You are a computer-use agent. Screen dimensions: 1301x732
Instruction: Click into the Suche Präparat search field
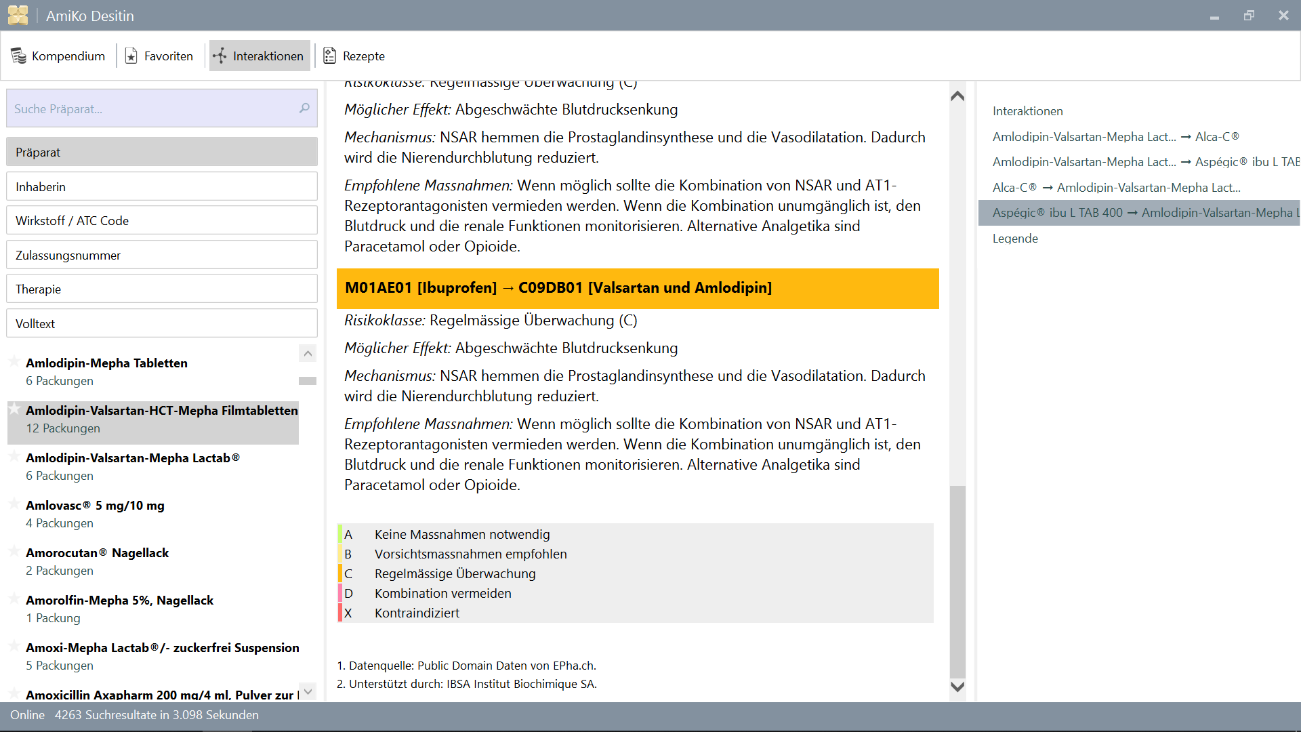[152, 108]
